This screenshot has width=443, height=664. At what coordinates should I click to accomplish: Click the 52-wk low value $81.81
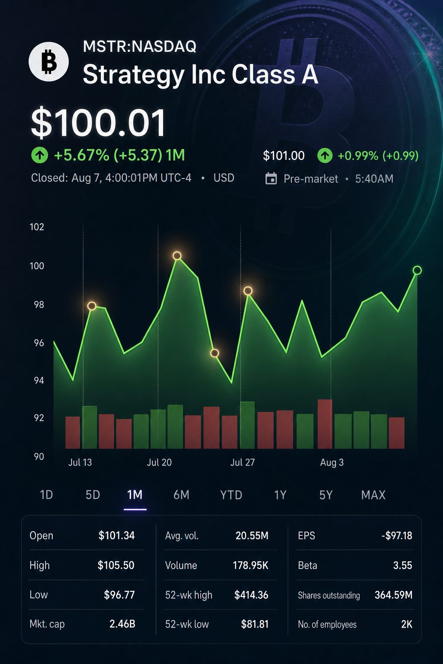point(255,625)
